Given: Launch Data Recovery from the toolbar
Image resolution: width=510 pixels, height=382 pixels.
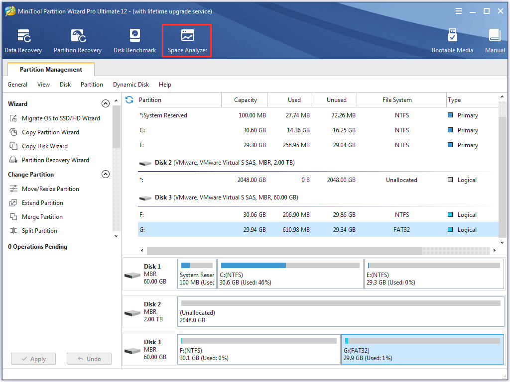Looking at the screenshot, I should tap(23, 40).
